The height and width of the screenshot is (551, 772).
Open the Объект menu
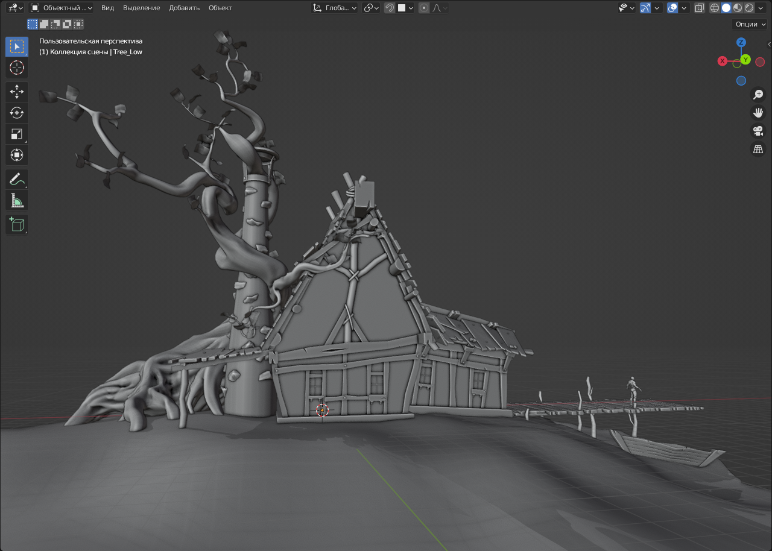(220, 8)
